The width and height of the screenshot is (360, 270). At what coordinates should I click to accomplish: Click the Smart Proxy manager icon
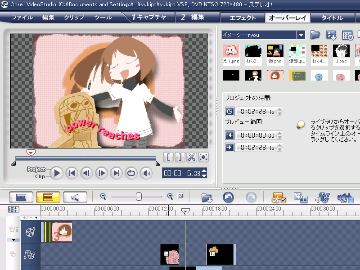[x=279, y=198]
